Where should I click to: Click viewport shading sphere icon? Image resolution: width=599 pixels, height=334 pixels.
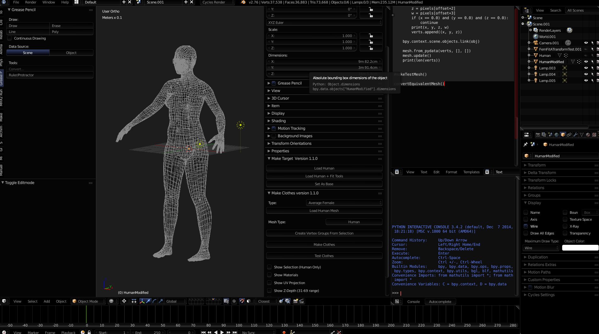click(x=111, y=301)
